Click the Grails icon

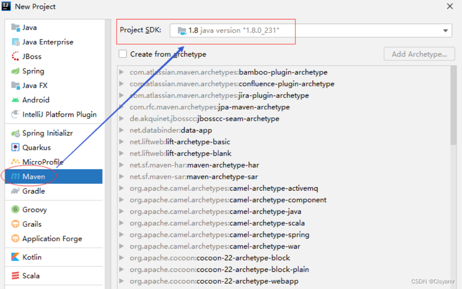[15, 224]
